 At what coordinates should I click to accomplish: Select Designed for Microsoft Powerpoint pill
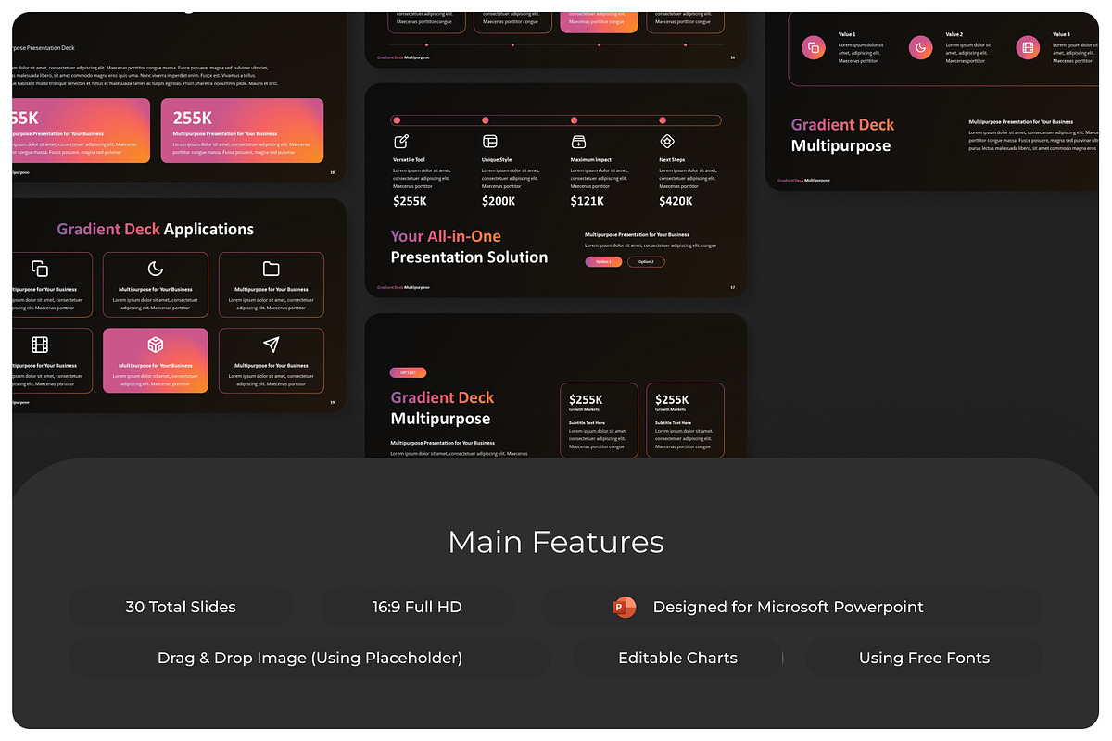[x=792, y=607]
